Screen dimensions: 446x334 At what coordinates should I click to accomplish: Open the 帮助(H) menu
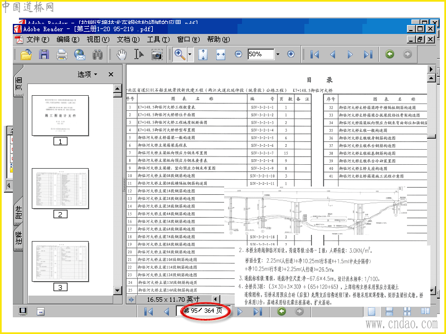click(x=219, y=40)
